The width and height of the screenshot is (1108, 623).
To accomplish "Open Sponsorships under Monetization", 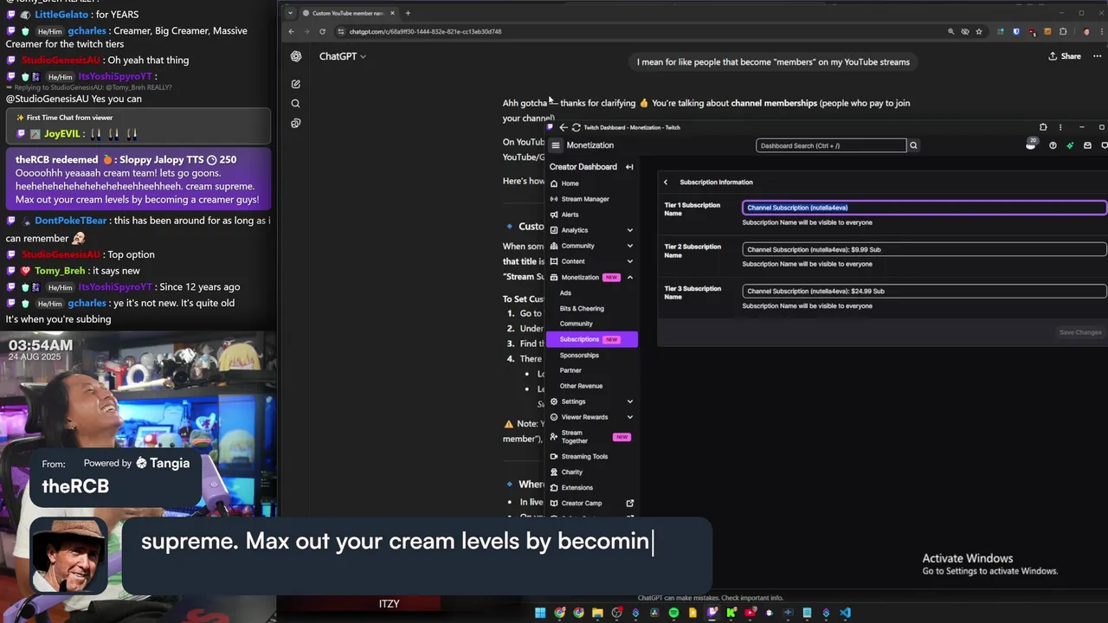I will tap(579, 355).
